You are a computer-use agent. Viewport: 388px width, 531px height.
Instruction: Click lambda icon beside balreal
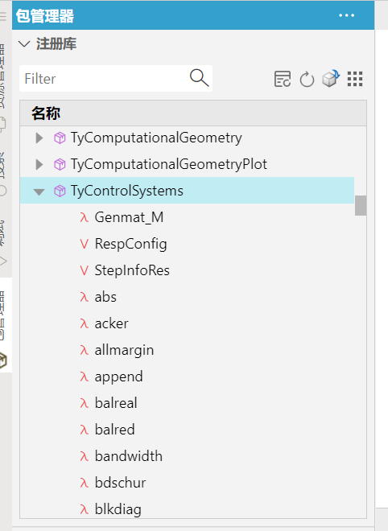pos(84,403)
